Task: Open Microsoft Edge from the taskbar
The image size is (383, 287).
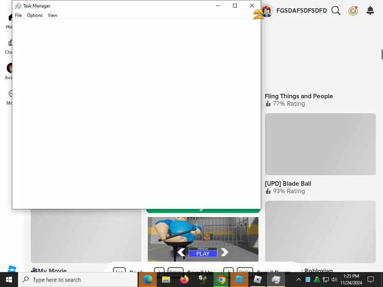Action: 147,280
